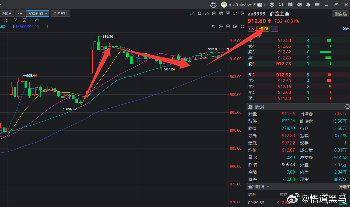
Task: Open the 合约资料 tab
Action: (x=60, y=13)
